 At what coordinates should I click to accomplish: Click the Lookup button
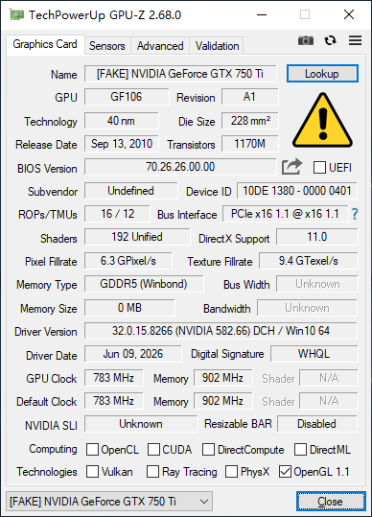click(322, 74)
